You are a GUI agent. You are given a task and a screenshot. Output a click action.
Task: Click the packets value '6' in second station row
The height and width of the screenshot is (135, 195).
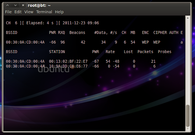[x=154, y=66]
